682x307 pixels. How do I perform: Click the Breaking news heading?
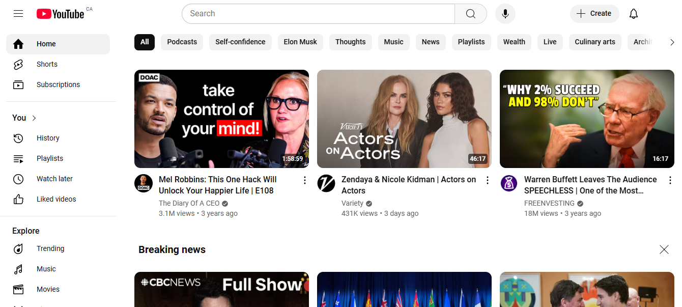pyautogui.click(x=172, y=250)
